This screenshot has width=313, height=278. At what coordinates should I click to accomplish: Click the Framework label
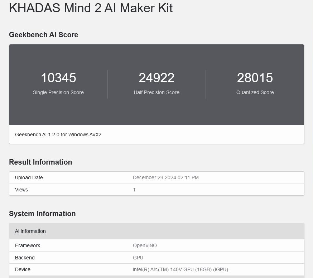[28, 245]
